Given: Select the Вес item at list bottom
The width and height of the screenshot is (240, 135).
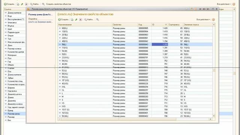Looking at the screenshot, I should point(15,120).
